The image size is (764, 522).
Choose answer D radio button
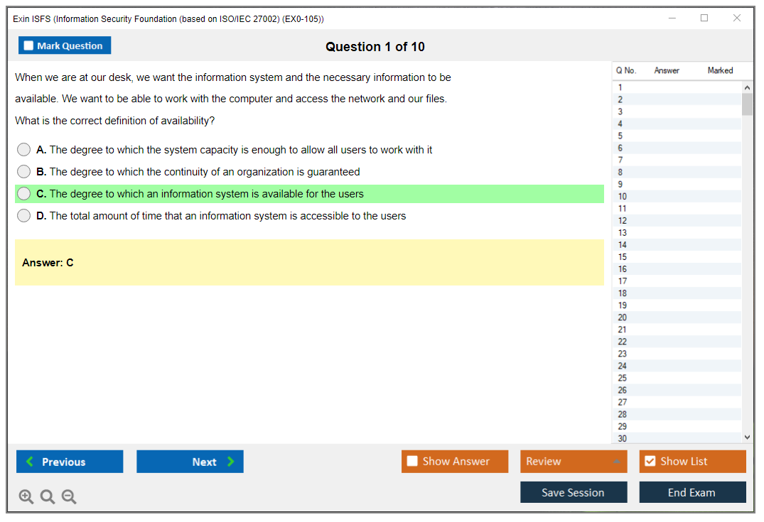click(24, 216)
